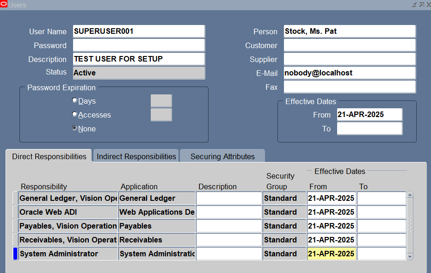Click the Fax field
This screenshot has height=273, width=431.
point(350,87)
